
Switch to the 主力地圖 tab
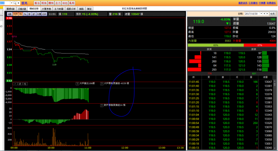pyautogui.click(x=59, y=9)
